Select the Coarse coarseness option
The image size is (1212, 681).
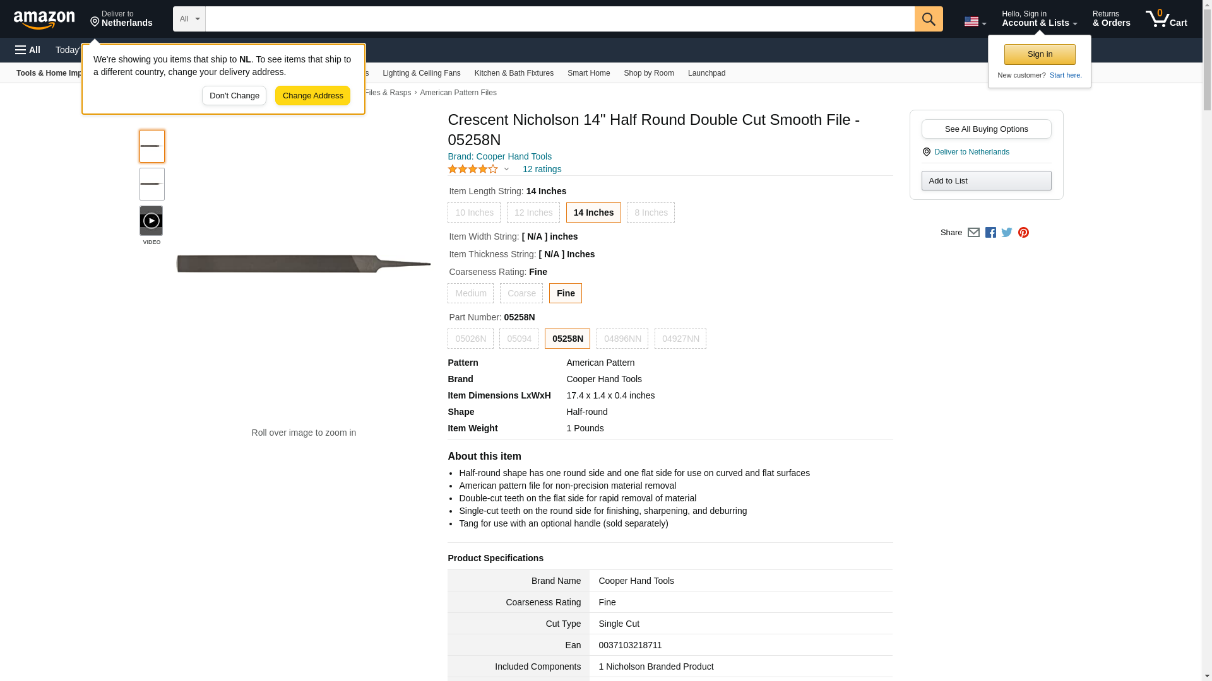(521, 293)
